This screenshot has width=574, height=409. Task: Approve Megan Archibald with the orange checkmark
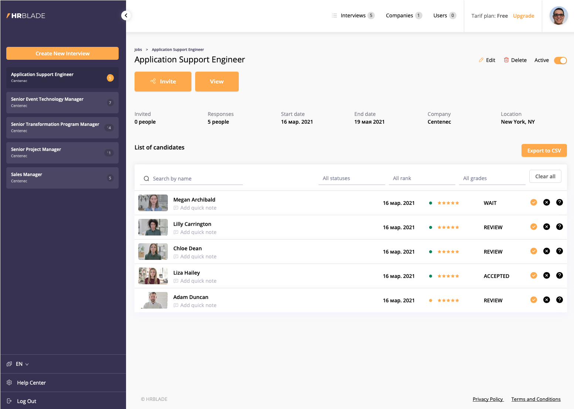(534, 202)
